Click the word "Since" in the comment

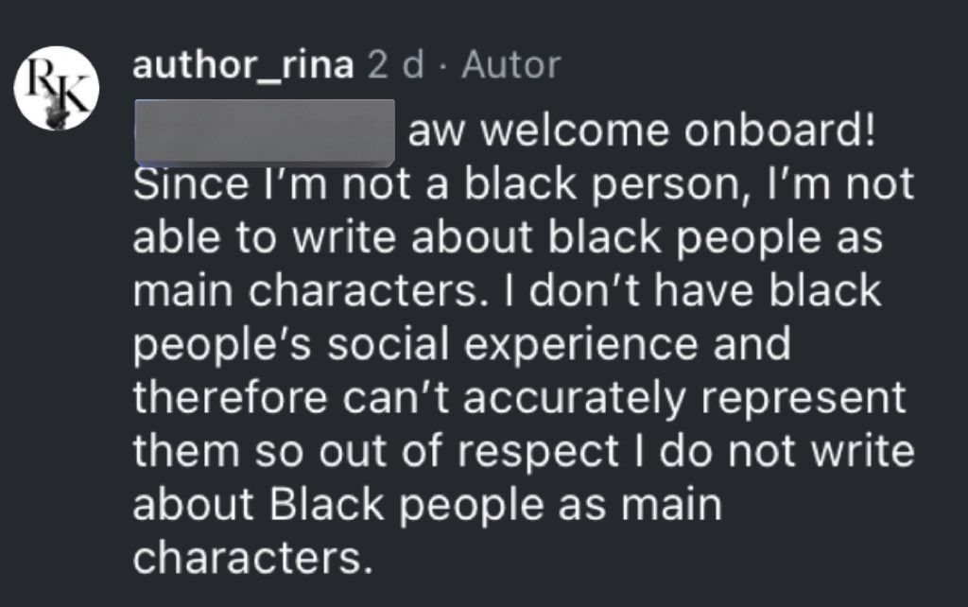click(x=191, y=184)
